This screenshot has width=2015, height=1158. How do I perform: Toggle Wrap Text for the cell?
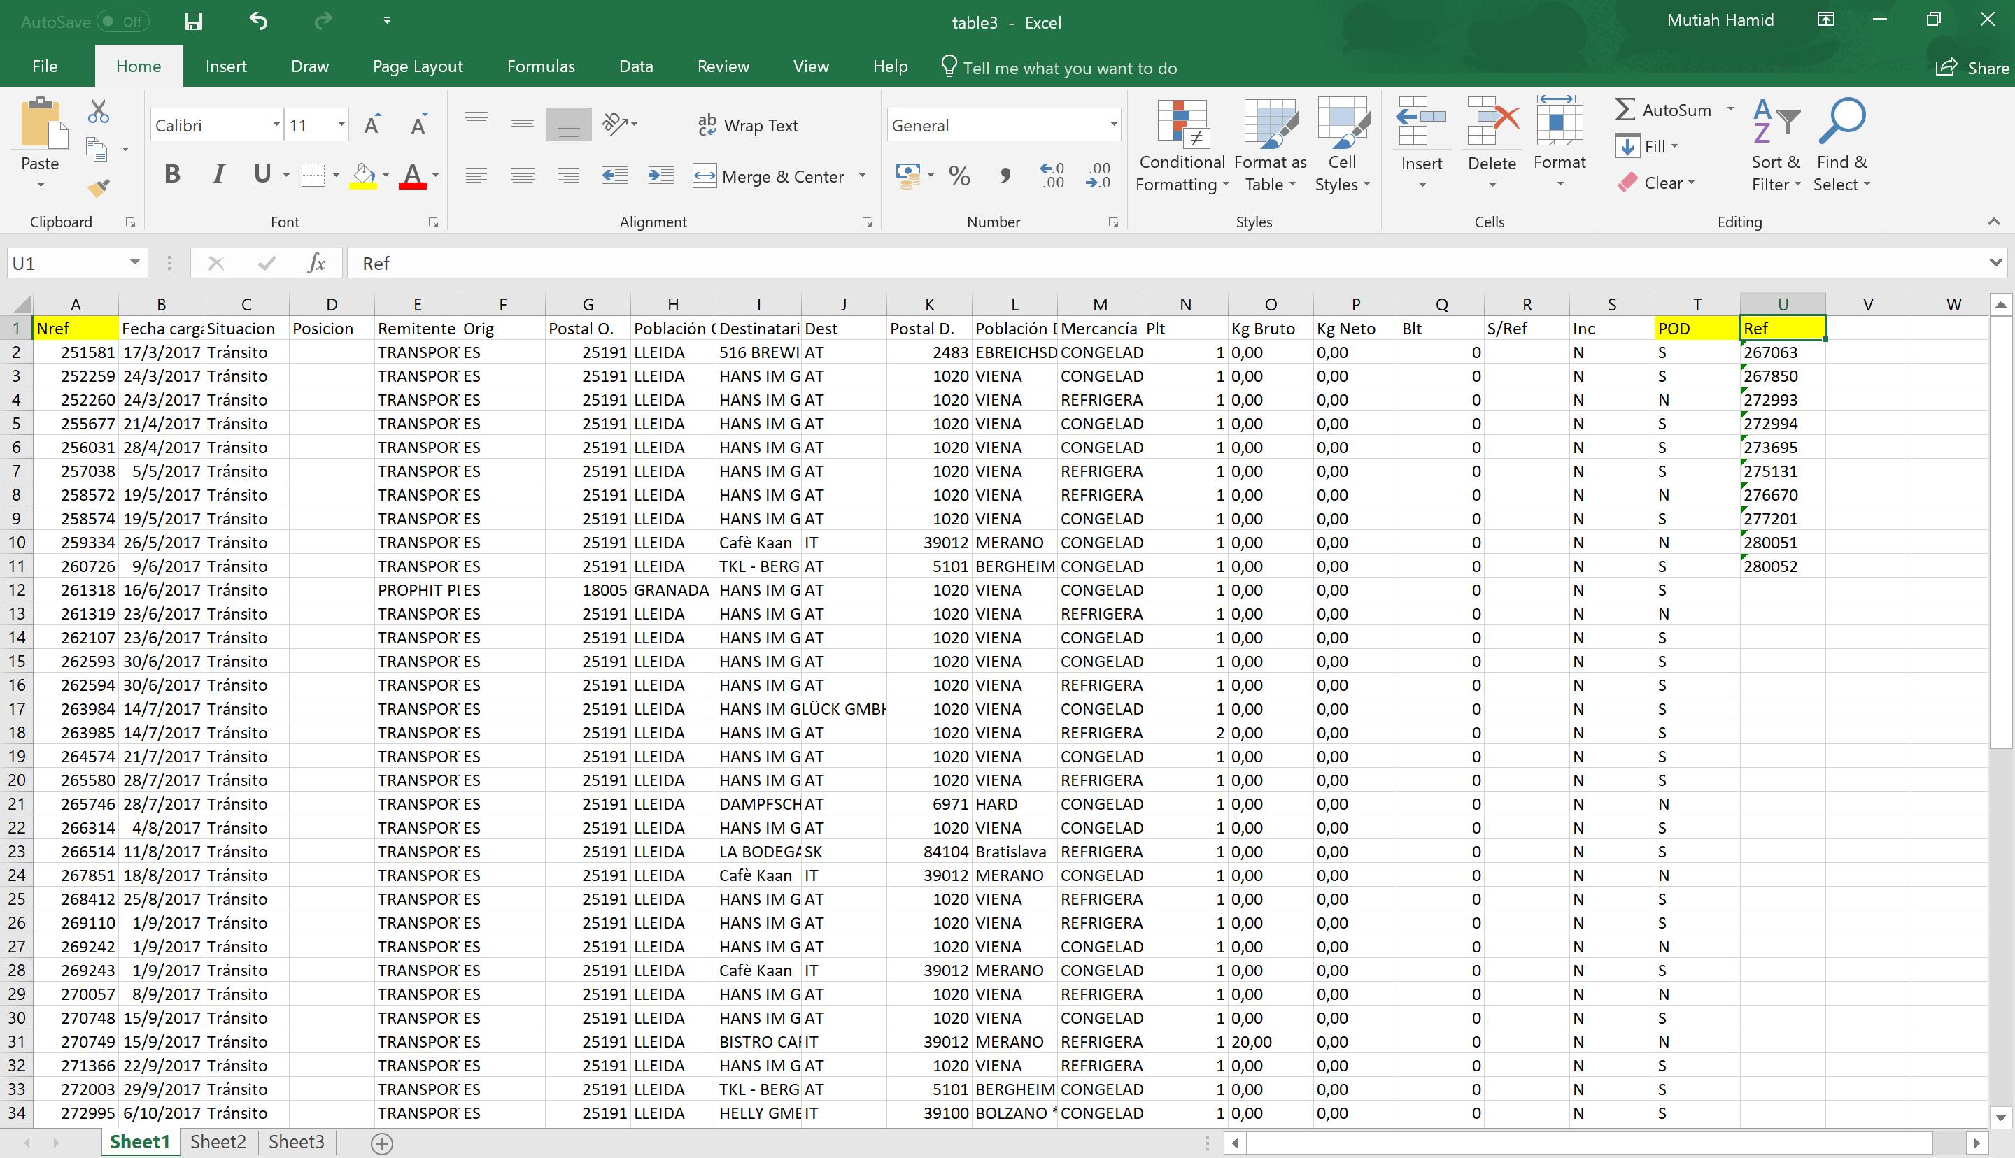coord(748,125)
